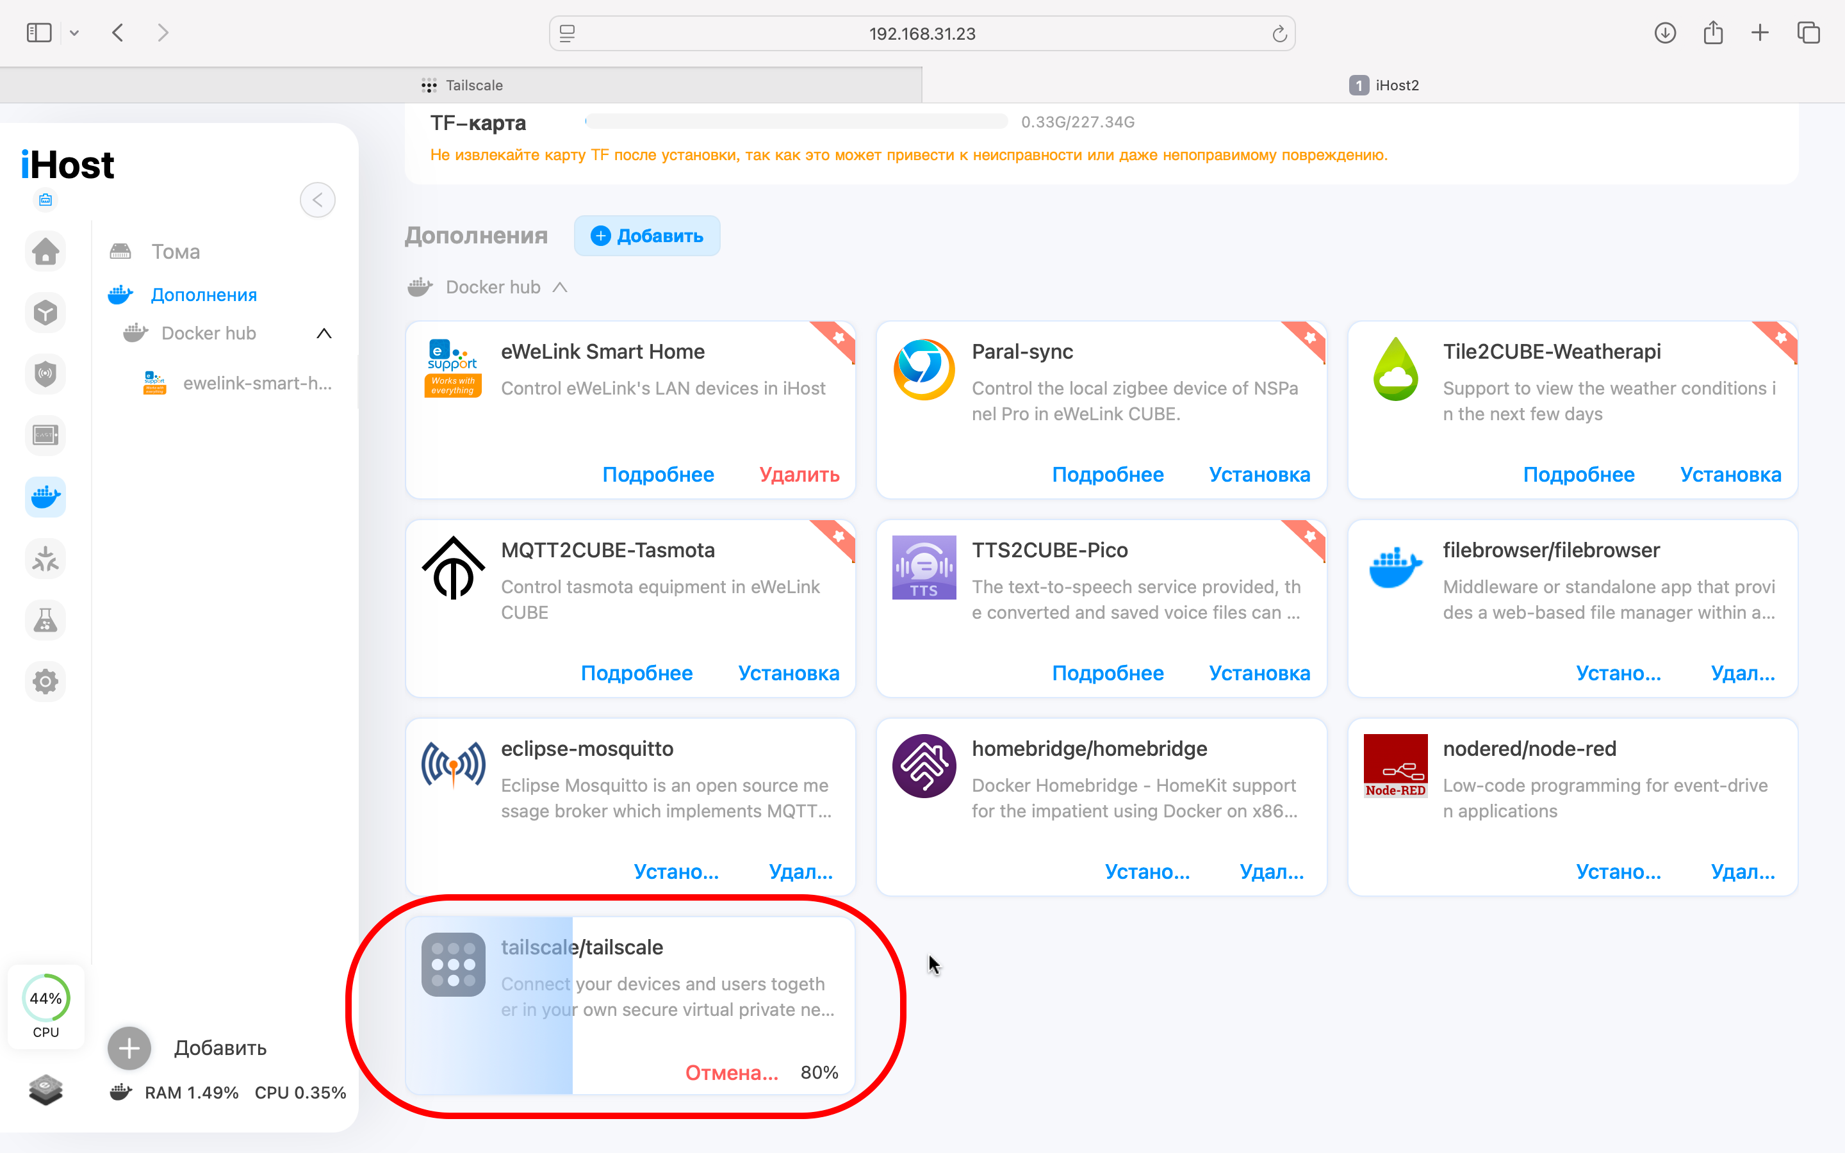Select ewelink-smart-h... tree item
The width and height of the screenshot is (1845, 1153).
238,383
